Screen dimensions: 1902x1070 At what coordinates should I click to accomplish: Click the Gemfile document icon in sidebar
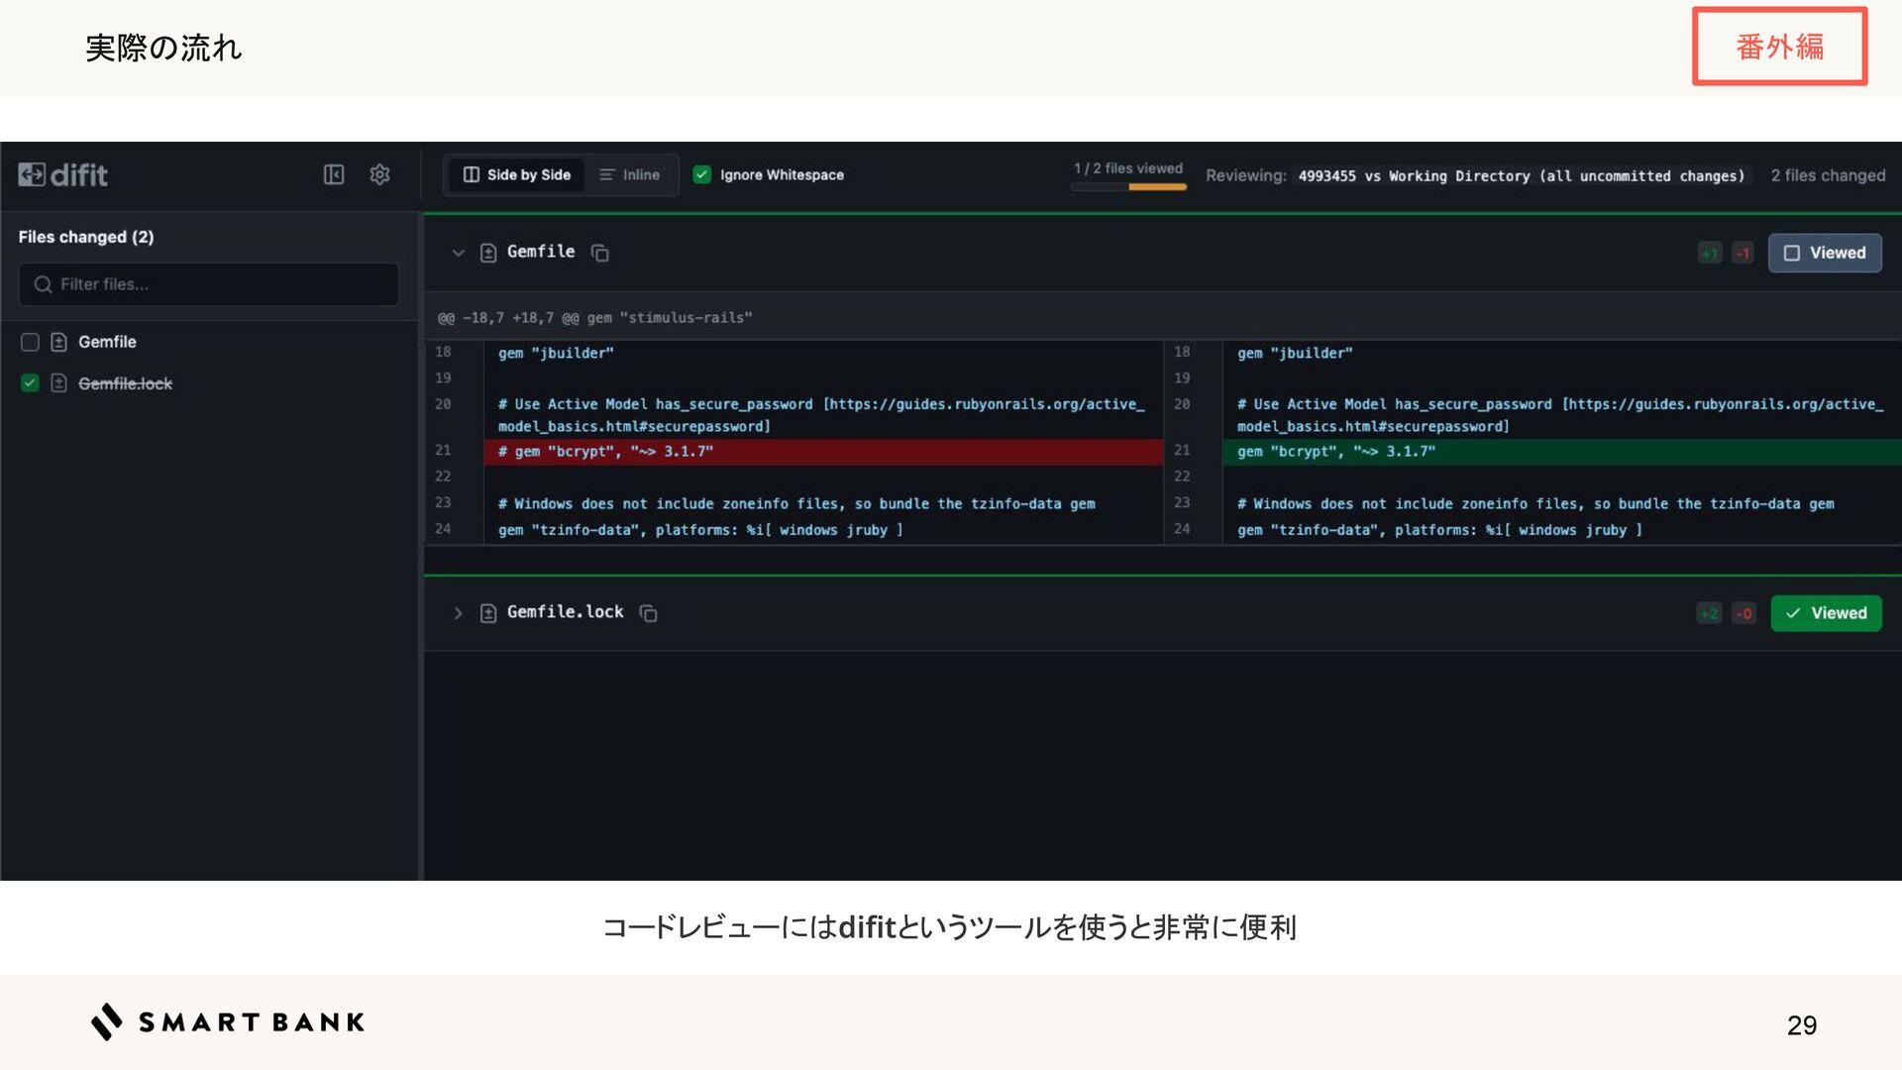pos(58,342)
